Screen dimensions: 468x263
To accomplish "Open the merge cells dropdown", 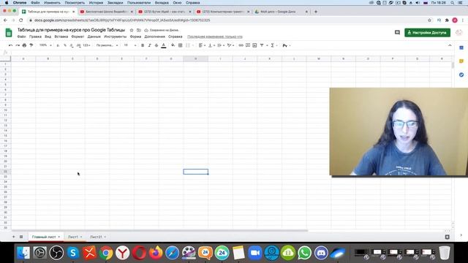I will [189, 45].
